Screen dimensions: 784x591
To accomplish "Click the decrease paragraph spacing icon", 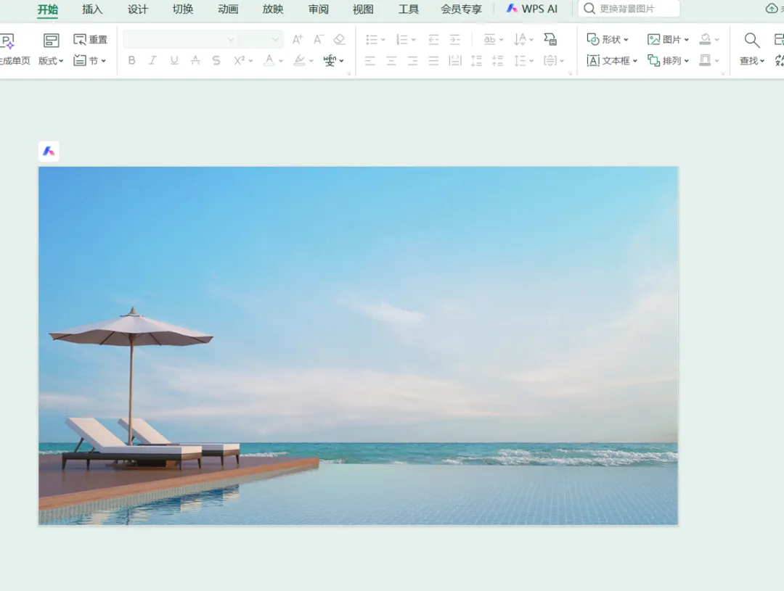I will click(x=497, y=61).
